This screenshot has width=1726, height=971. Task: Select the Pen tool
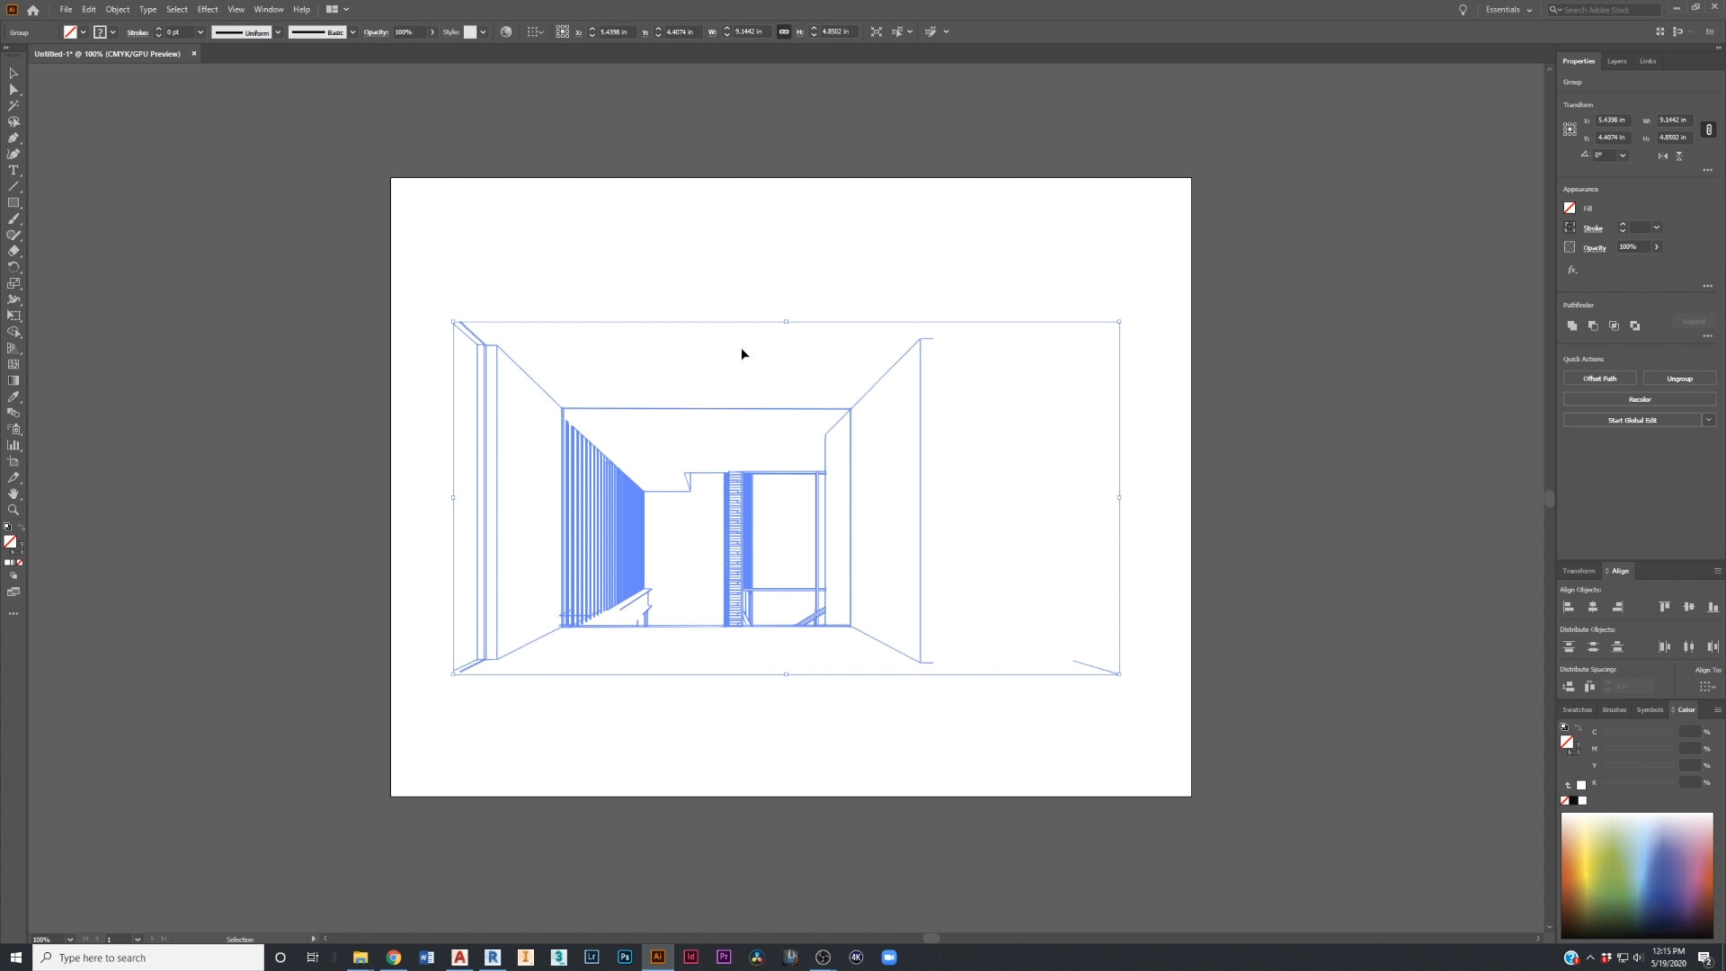(x=13, y=138)
